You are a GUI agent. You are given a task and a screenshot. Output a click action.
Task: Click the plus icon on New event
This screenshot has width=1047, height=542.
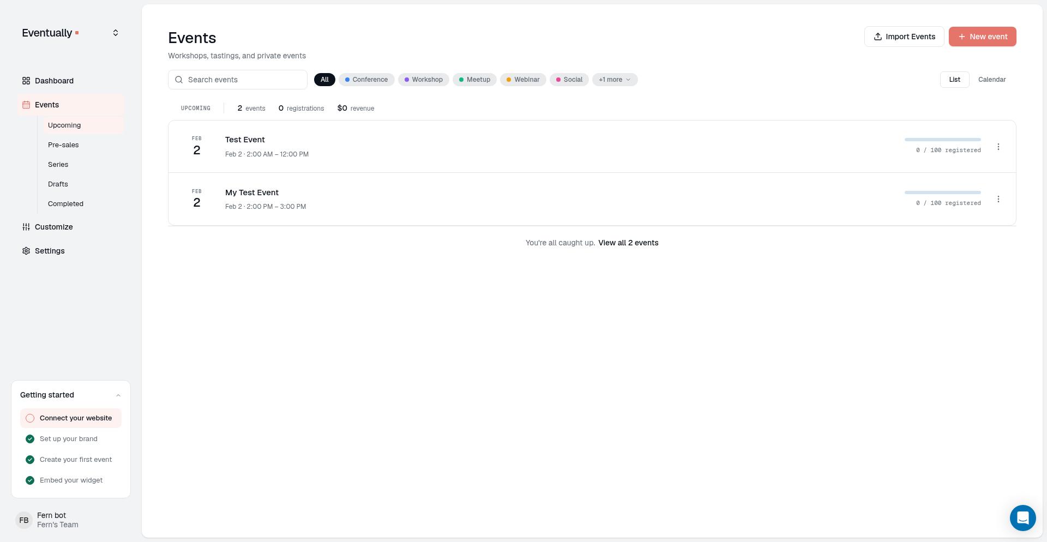point(962,37)
